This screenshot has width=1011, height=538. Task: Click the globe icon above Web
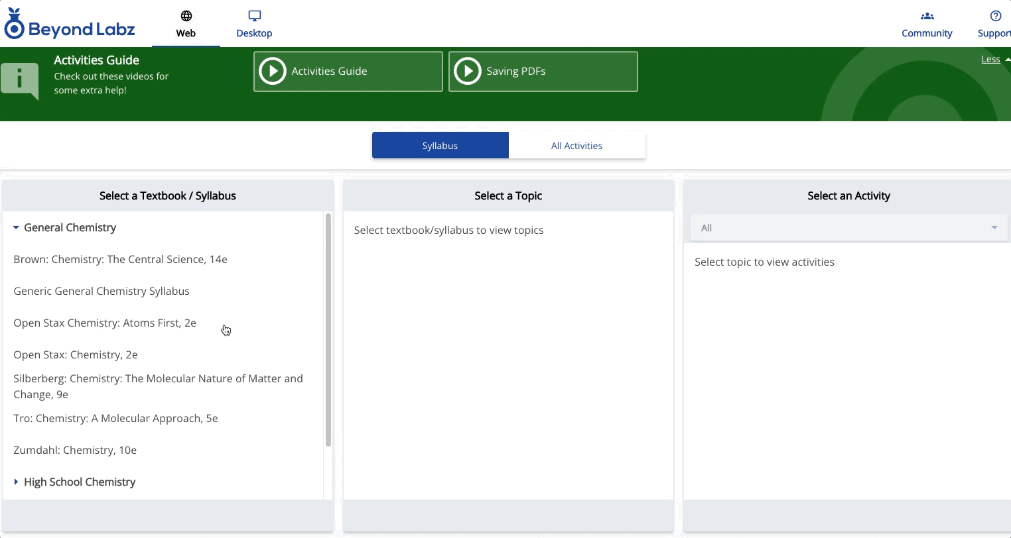pyautogui.click(x=186, y=16)
